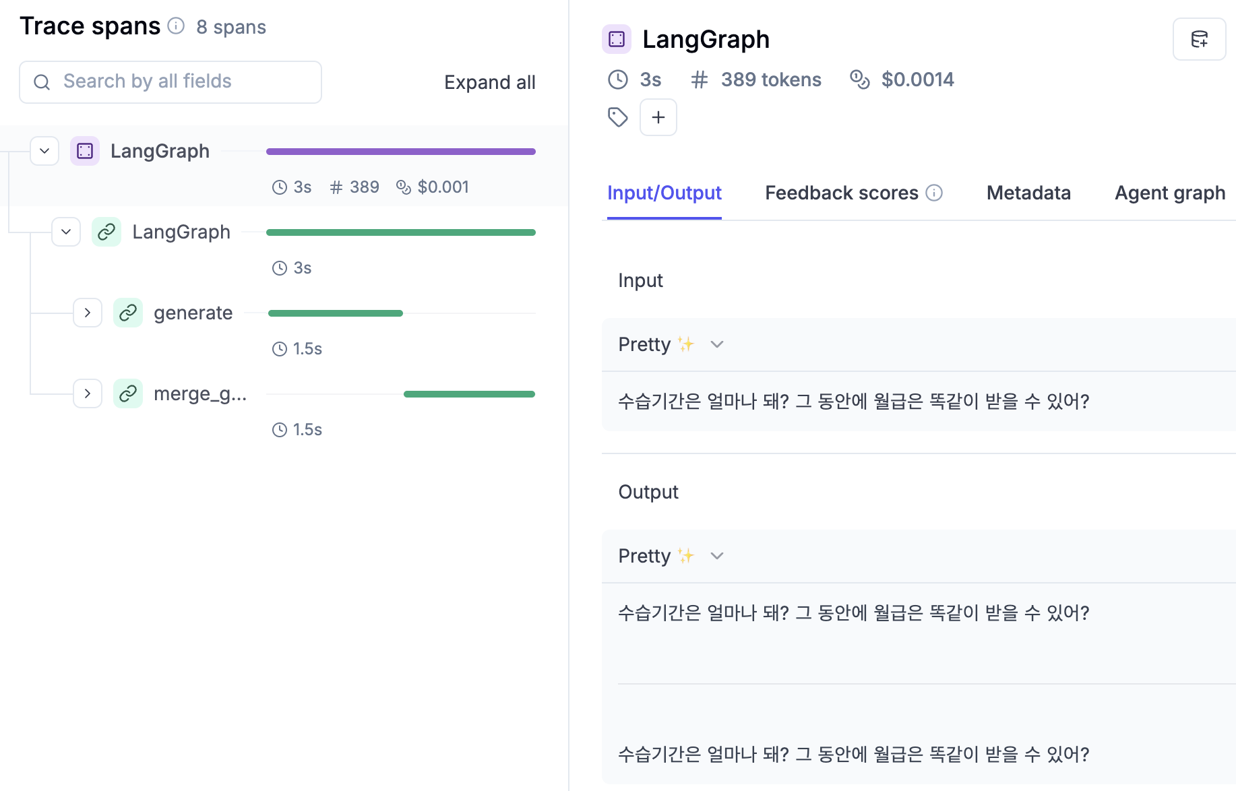Click the purple LangGraph trace icon in tree
The height and width of the screenshot is (791, 1236).
pos(85,151)
